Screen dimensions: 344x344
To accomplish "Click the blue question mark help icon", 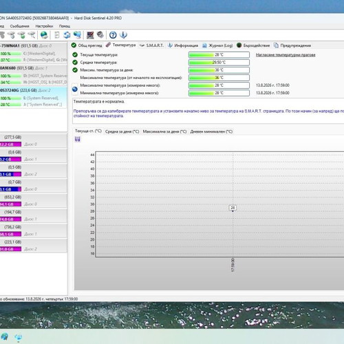I will [113, 35].
